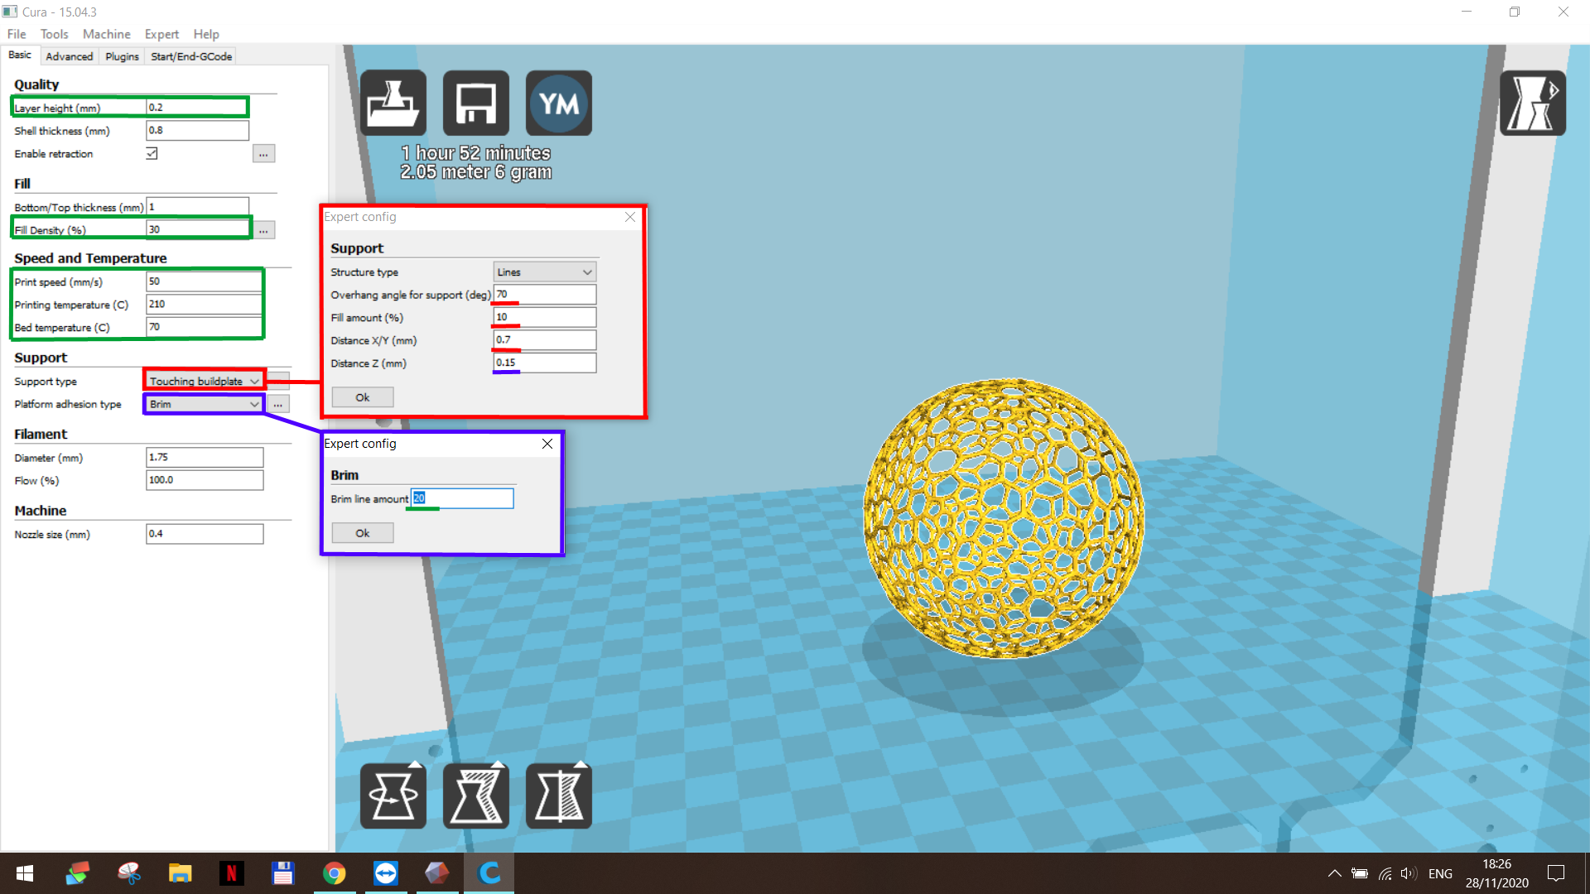Click the Cura icon in the taskbar

[489, 873]
